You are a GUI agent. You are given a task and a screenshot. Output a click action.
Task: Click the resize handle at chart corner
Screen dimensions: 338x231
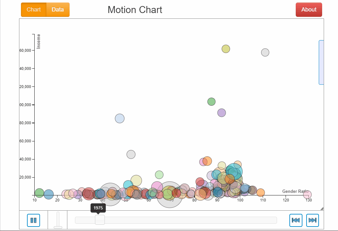tap(322, 208)
